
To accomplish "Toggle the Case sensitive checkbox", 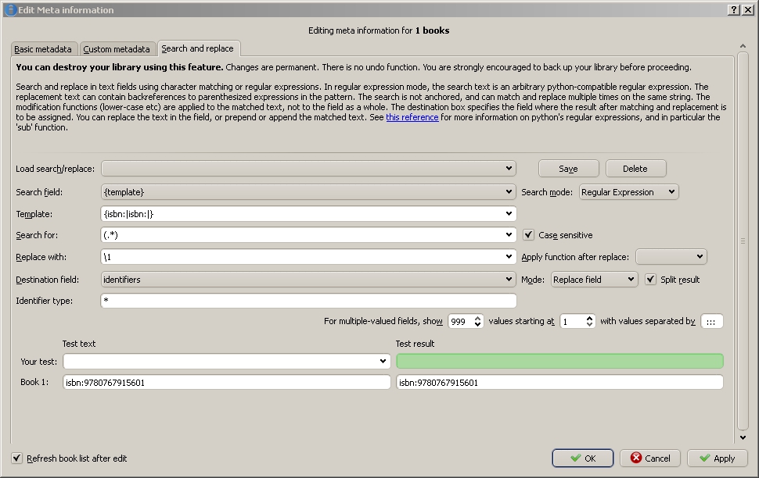I will click(x=529, y=235).
